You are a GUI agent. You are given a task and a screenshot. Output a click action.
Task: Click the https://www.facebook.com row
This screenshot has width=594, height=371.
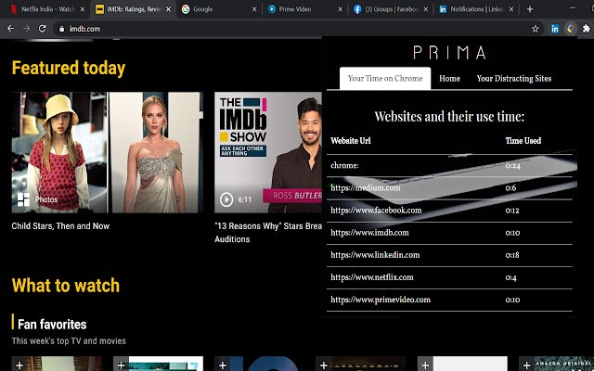[x=449, y=211]
